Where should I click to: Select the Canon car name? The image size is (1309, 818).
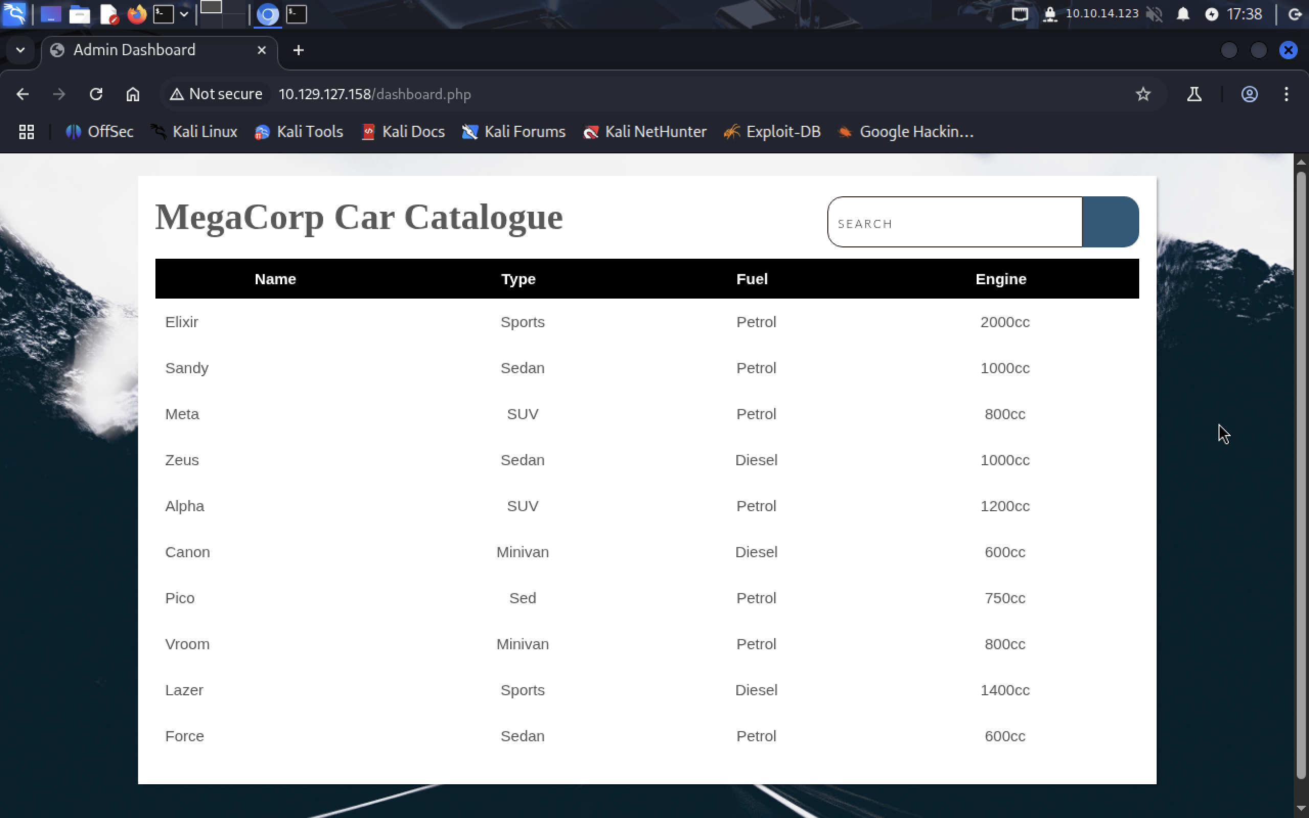(187, 552)
